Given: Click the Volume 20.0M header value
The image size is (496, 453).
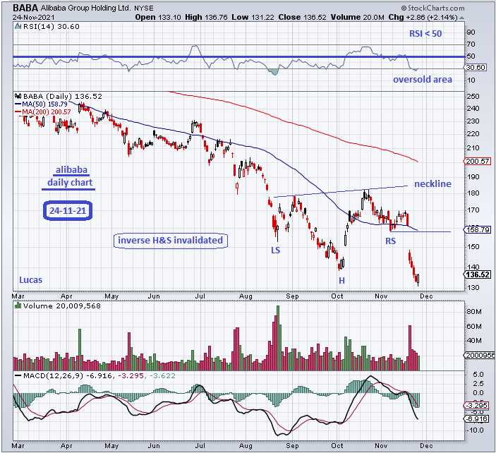Looking at the screenshot, I should [358, 18].
